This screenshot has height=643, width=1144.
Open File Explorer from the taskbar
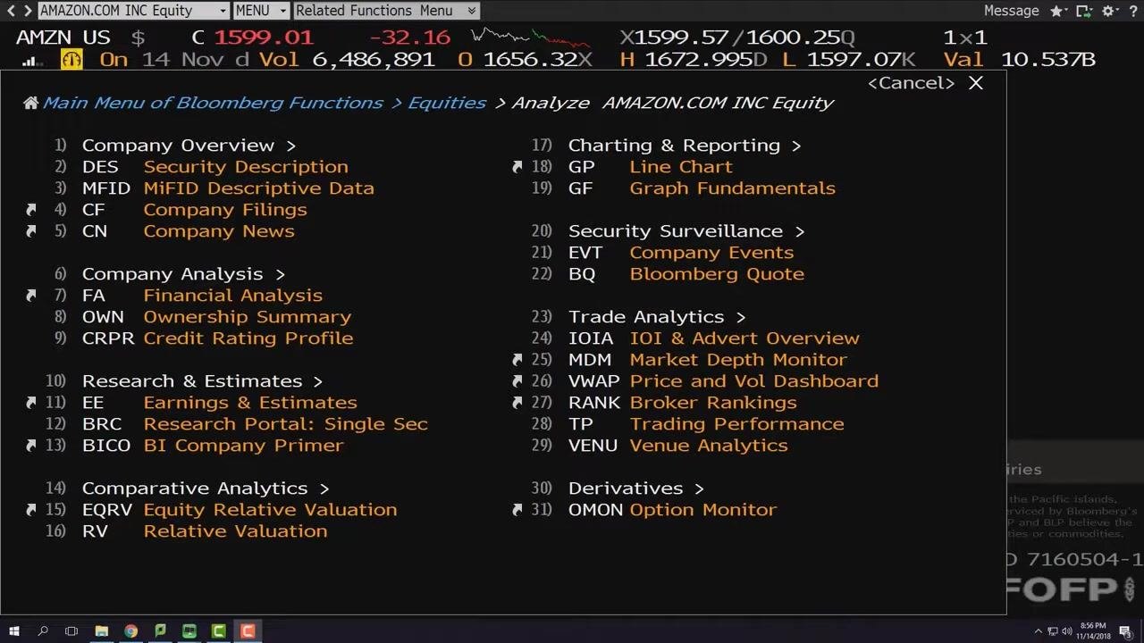[101, 631]
